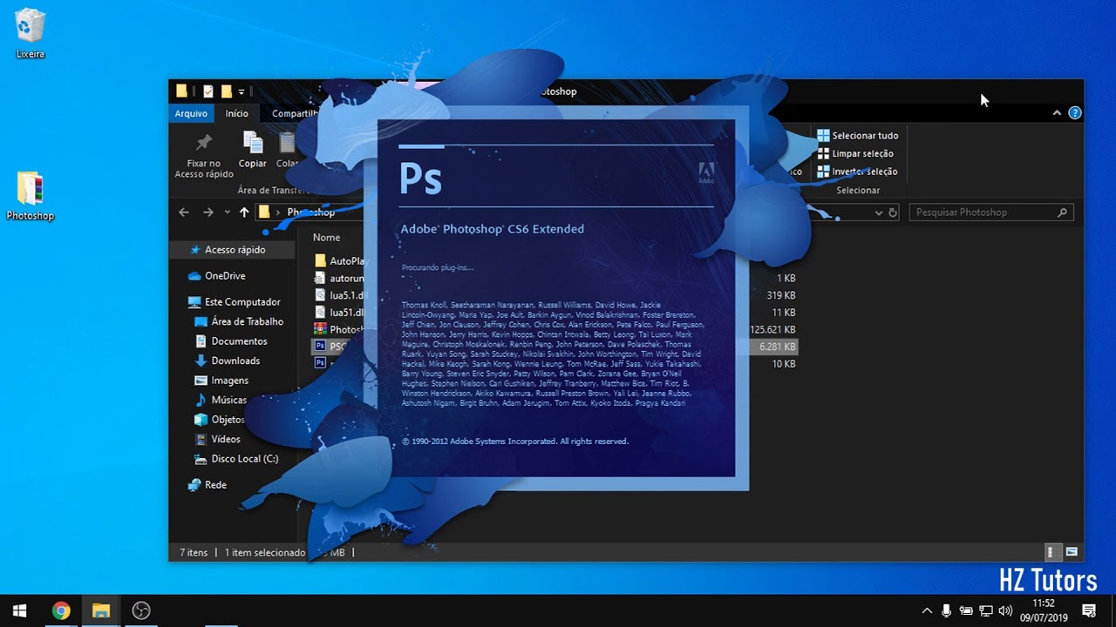Open Explorer help question mark icon

point(1075,113)
